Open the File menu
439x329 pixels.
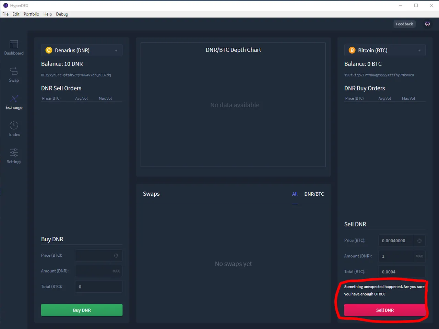point(5,14)
